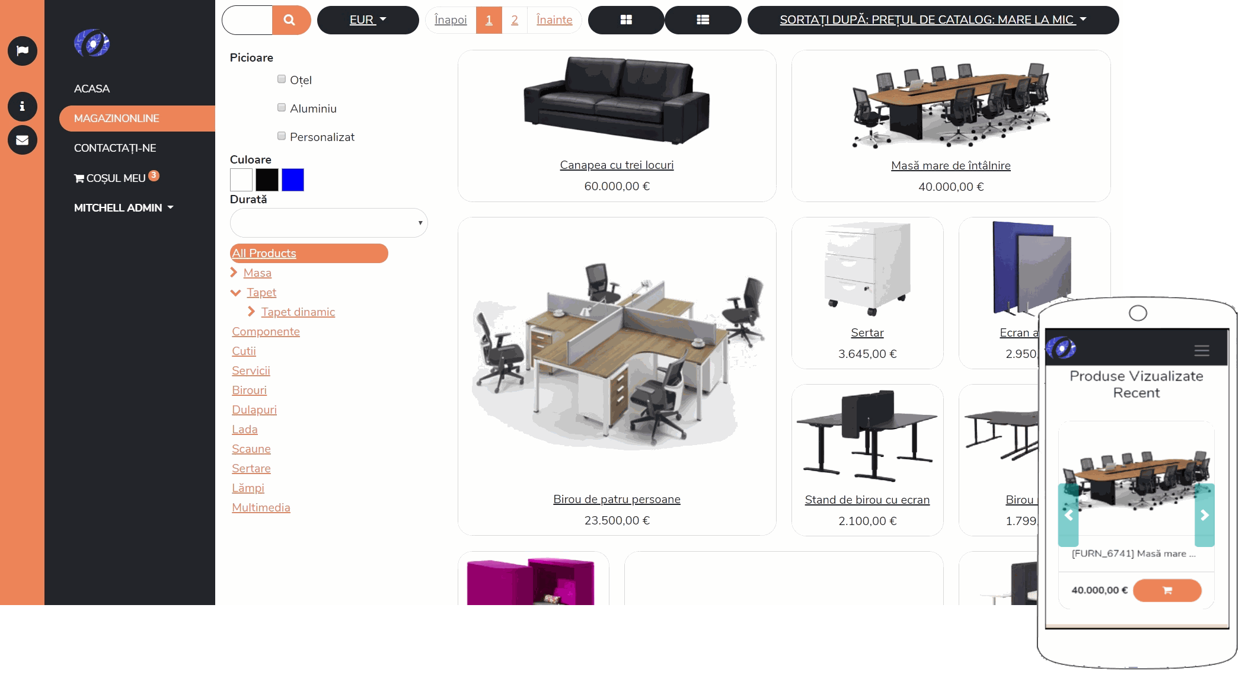Open the Durată dropdown filter
This screenshot has height=675, width=1245.
(328, 222)
